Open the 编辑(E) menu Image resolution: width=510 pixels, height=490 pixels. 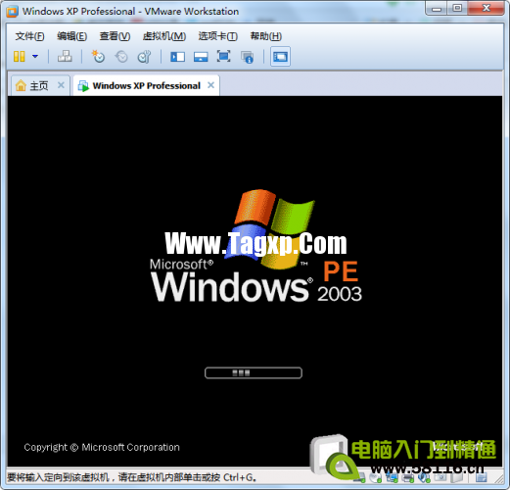point(71,36)
